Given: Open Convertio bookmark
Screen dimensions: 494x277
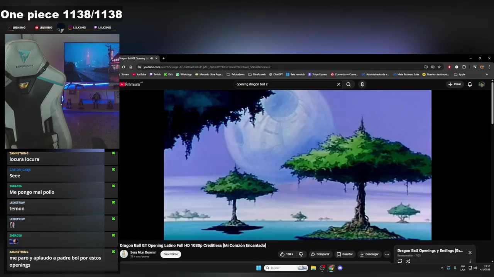Looking at the screenshot, I should tap(344, 74).
